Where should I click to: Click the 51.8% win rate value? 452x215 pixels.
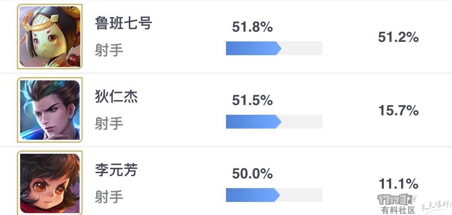pos(252,27)
